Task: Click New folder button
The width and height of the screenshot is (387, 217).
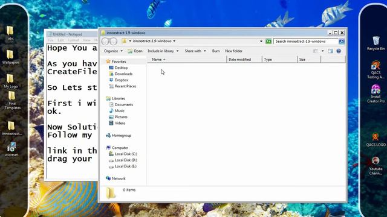Action: [233, 51]
